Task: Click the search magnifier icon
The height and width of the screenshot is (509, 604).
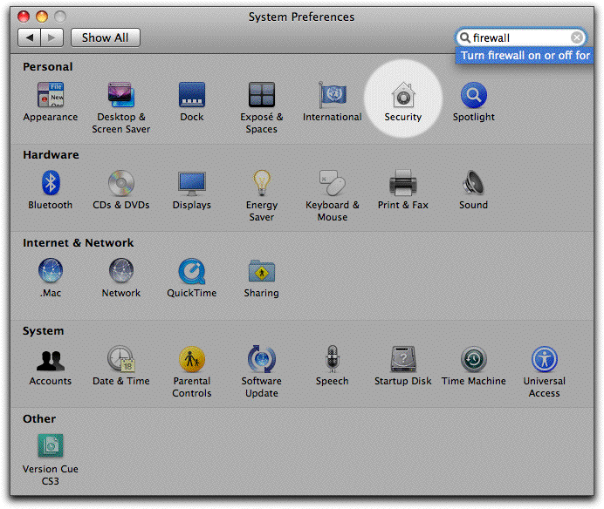Action: tap(465, 37)
